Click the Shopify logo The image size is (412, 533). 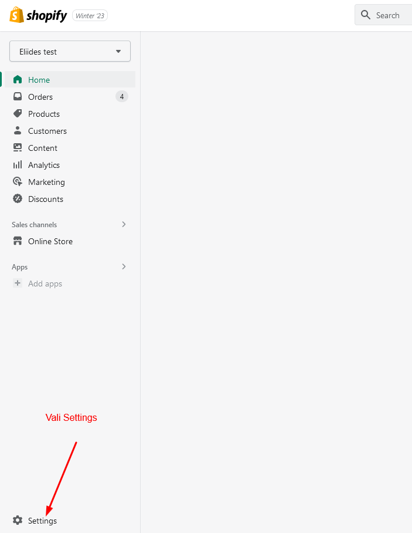38,15
